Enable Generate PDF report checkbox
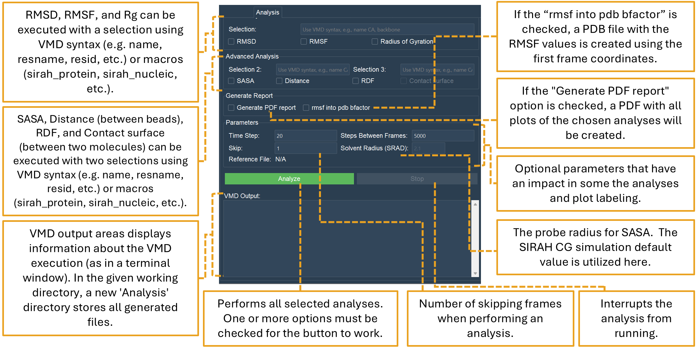Image resolution: width=697 pixels, height=349 pixels. click(x=231, y=108)
